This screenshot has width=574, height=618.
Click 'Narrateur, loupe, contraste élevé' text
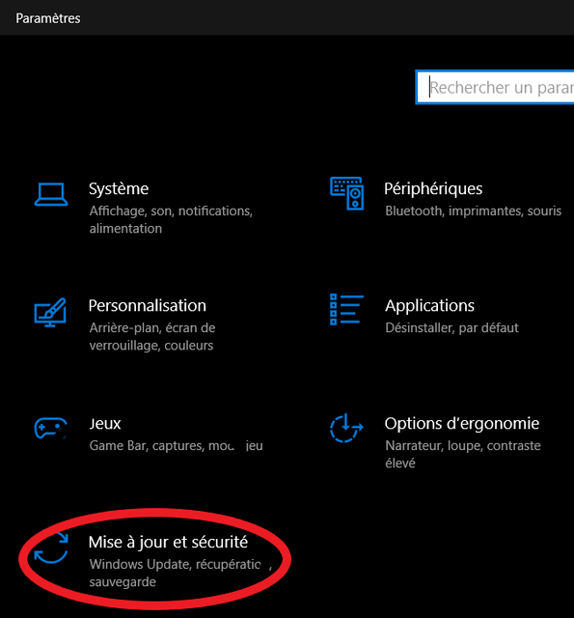463,454
